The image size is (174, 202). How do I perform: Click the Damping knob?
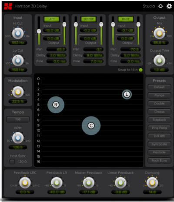click(x=152, y=182)
